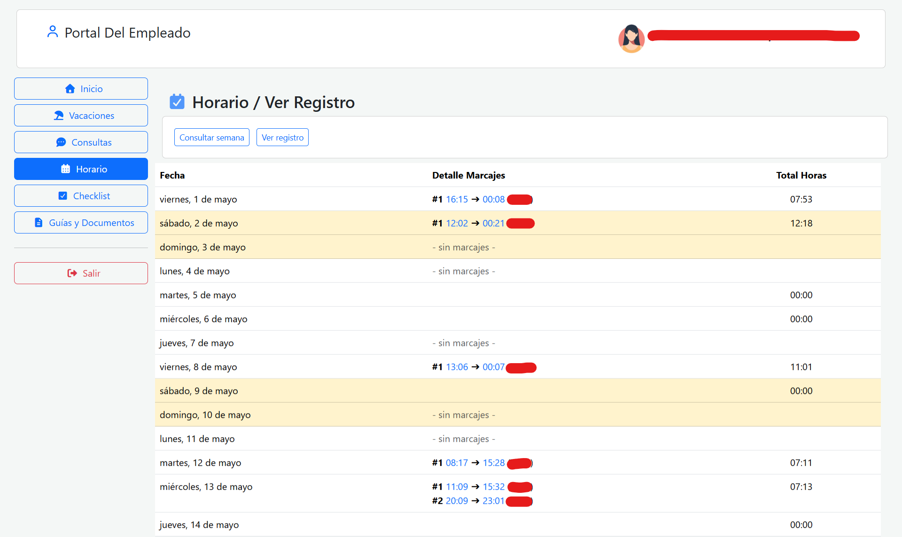Image resolution: width=902 pixels, height=537 pixels.
Task: Click the 12:02 time on sábado 2 de mayo
Action: click(457, 223)
